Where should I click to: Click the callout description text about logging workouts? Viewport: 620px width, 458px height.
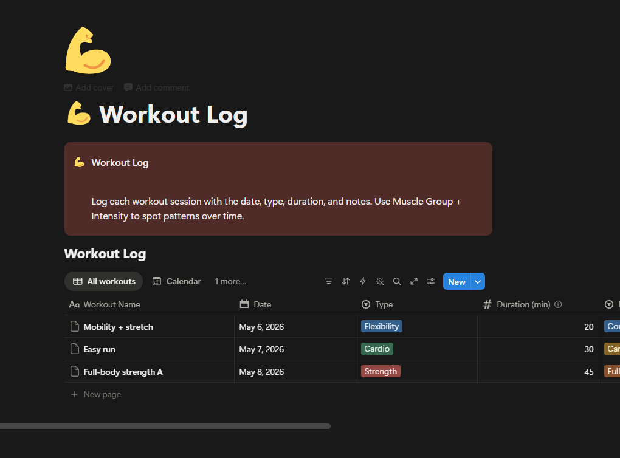[276, 208]
